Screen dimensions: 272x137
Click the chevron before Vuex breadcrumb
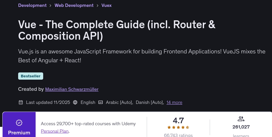coord(98,6)
